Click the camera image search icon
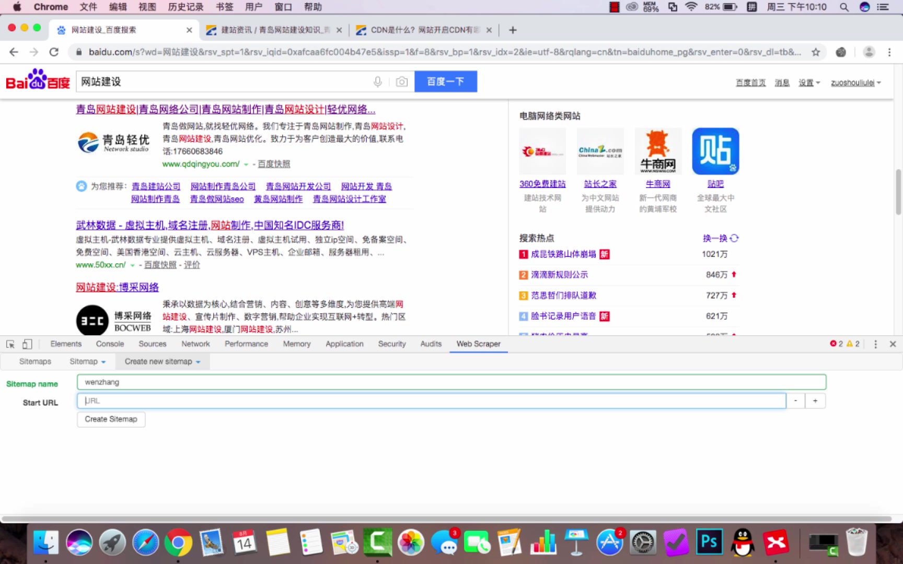 pos(401,81)
